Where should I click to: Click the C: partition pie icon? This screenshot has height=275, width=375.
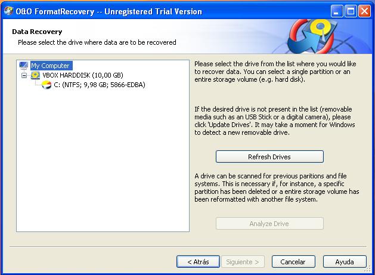click(46, 85)
